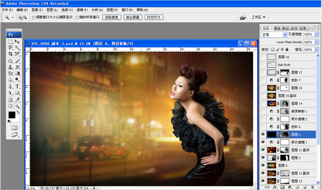Open the 选择 menu
The image size is (322, 190).
tap(67, 10)
